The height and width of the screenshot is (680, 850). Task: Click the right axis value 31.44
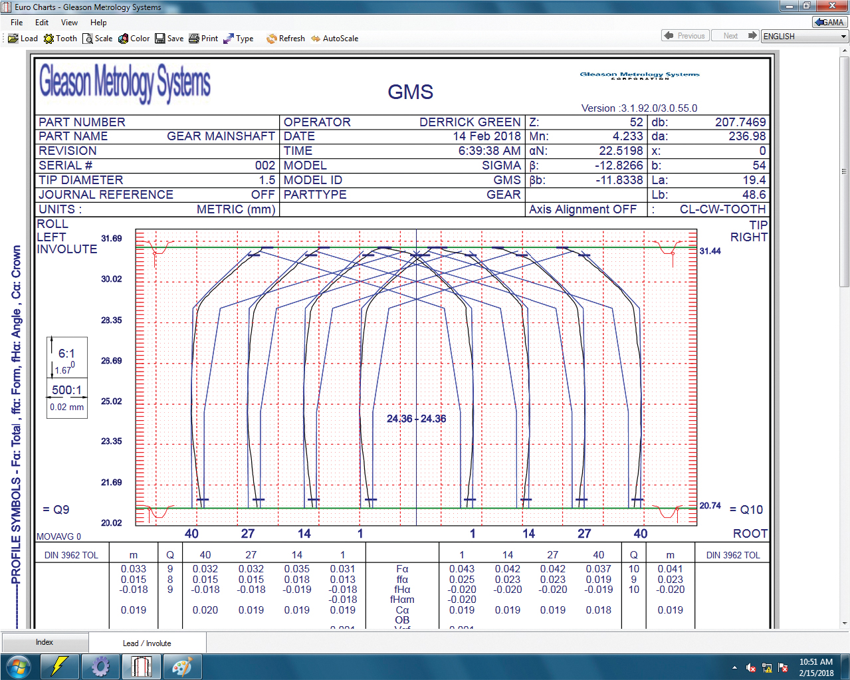(710, 251)
